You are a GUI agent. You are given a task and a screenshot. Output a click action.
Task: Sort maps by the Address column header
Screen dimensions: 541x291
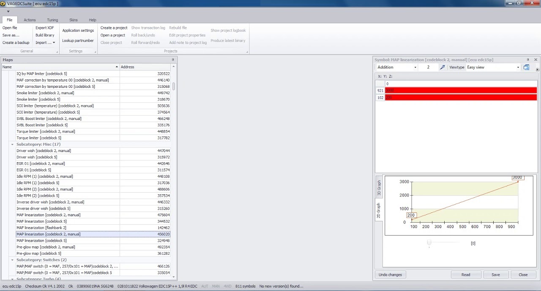tap(145, 67)
